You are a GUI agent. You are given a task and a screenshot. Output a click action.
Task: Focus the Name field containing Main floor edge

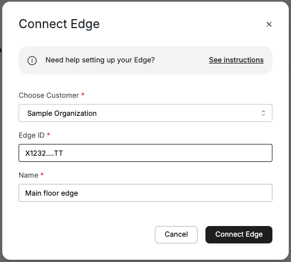(x=145, y=193)
